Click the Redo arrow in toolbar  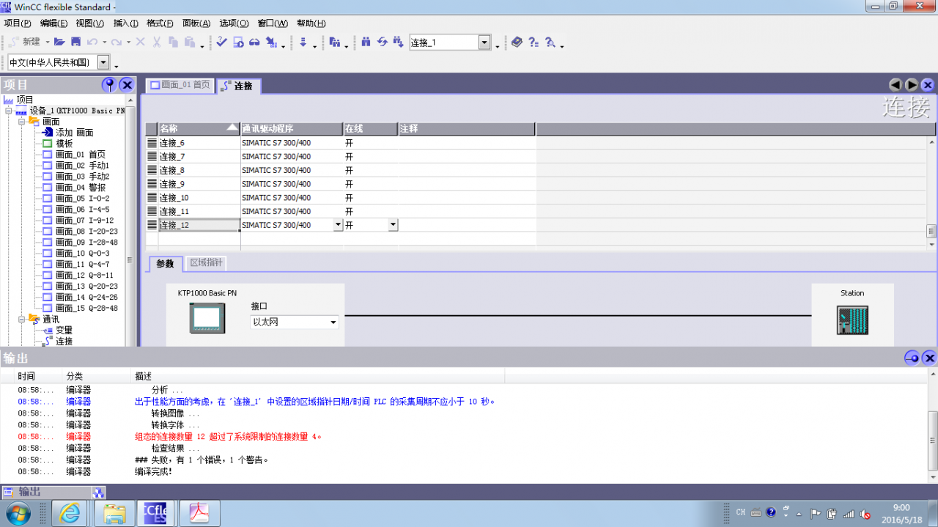[117, 43]
